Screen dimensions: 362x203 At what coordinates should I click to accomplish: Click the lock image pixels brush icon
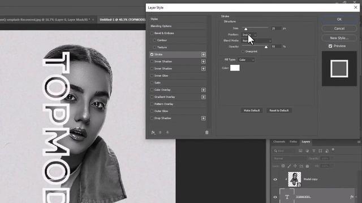[289, 166]
